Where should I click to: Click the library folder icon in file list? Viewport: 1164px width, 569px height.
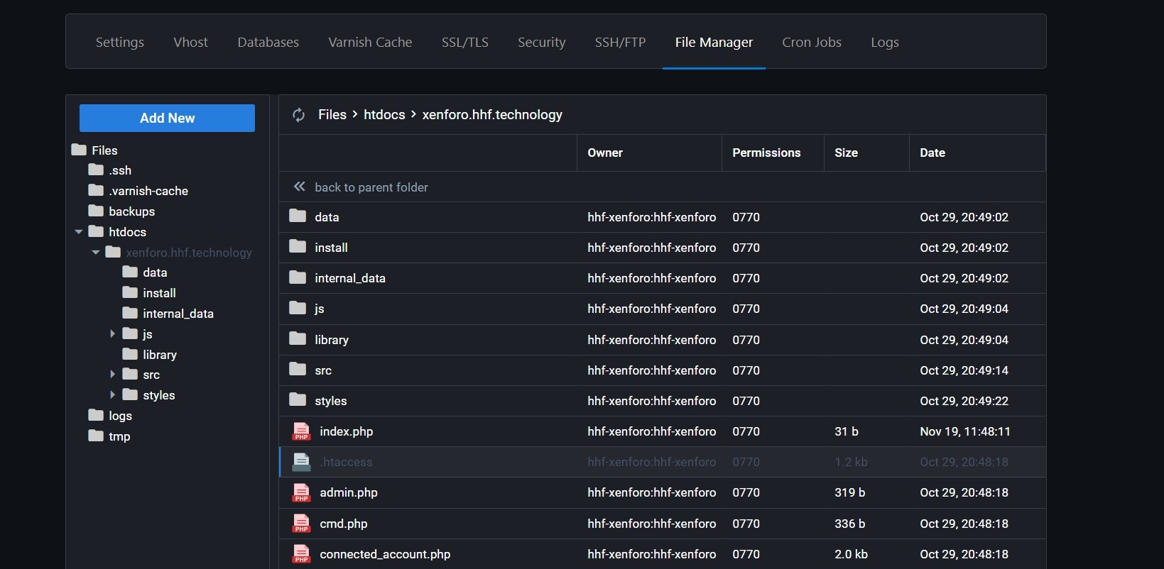[x=298, y=338]
